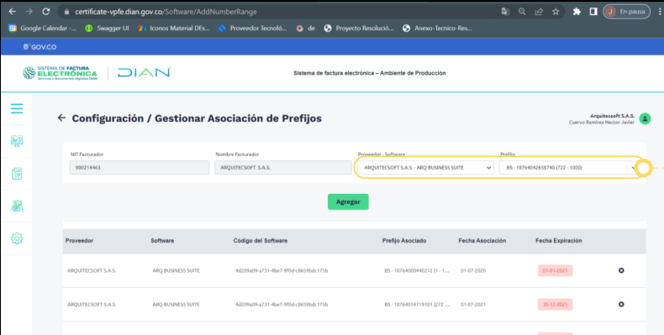Open the translate page icon
This screenshot has height=335, width=664.
(x=505, y=12)
